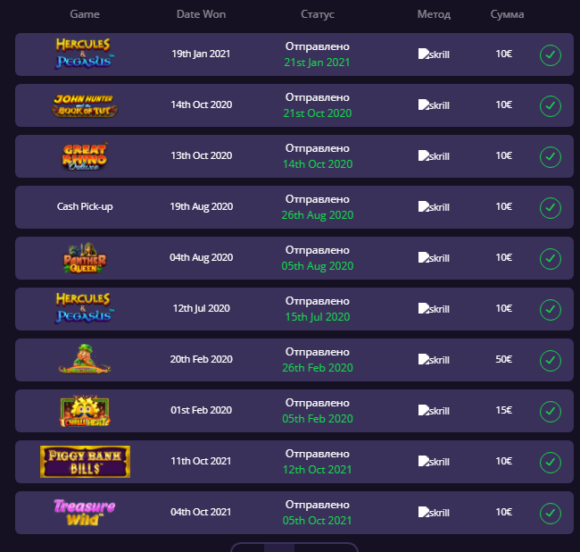580x552 pixels.
Task: Click the Skrill logo in the Cash Pick-up row
Action: click(434, 207)
